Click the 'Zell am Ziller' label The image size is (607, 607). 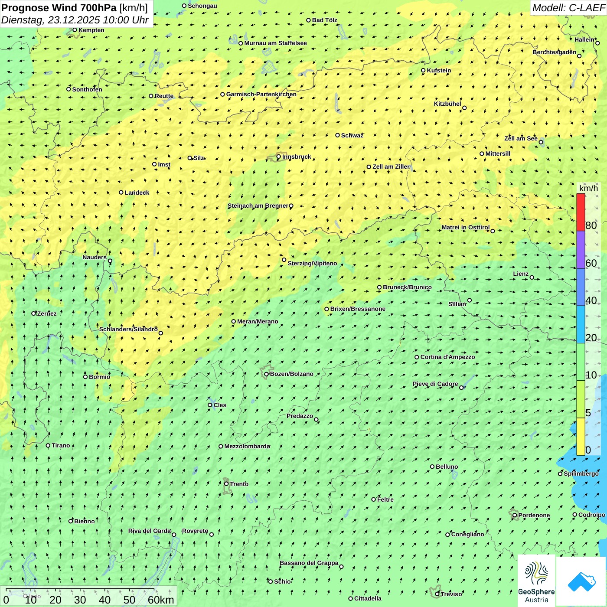click(x=391, y=166)
